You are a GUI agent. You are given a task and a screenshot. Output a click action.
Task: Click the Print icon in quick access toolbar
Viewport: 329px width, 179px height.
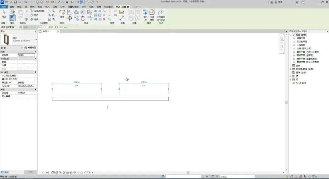pos(38,2)
